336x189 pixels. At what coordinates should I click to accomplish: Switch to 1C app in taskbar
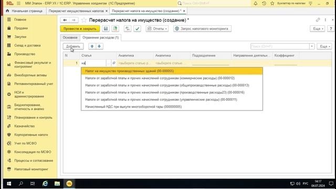[x=69, y=184]
